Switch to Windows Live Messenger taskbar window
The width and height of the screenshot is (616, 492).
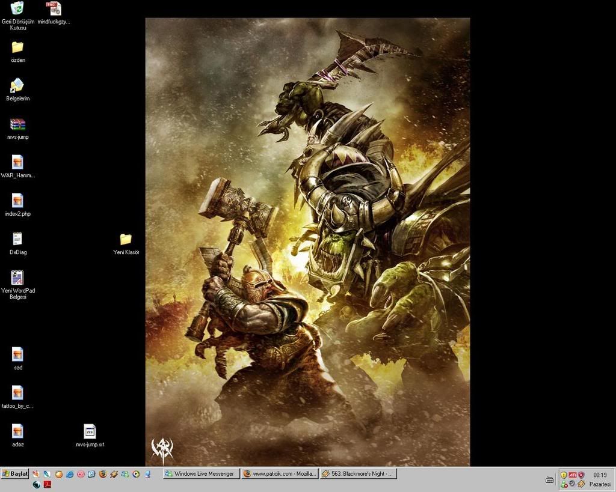pyautogui.click(x=202, y=474)
